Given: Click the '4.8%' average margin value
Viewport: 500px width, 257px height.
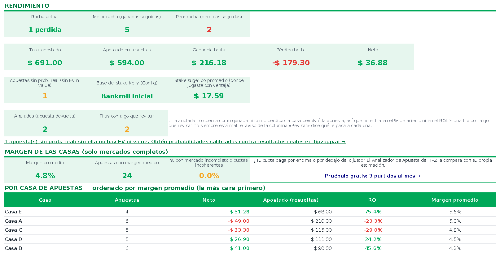Looking at the screenshot, I should pyautogui.click(x=45, y=176).
